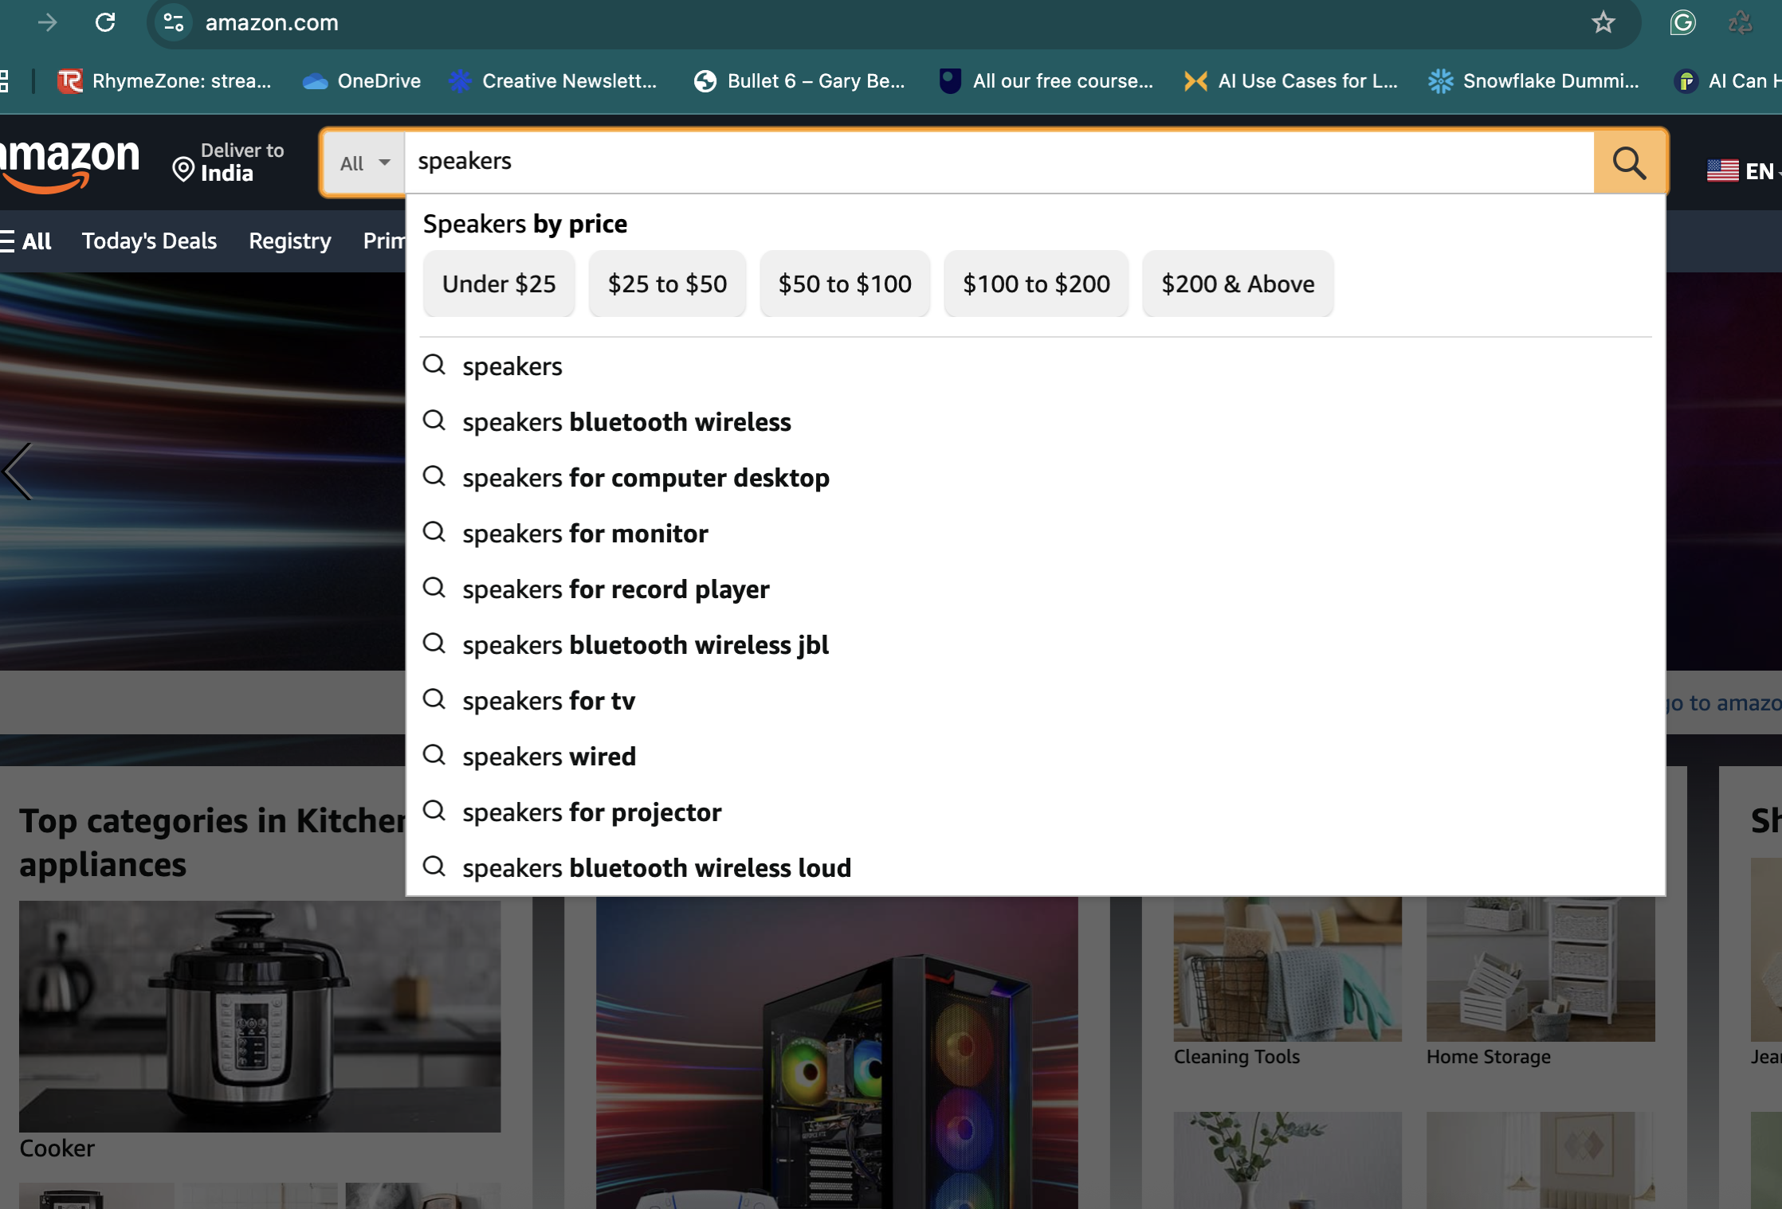This screenshot has width=1782, height=1209.
Task: Open the Cooker category thumbnail
Action: [x=260, y=1016]
